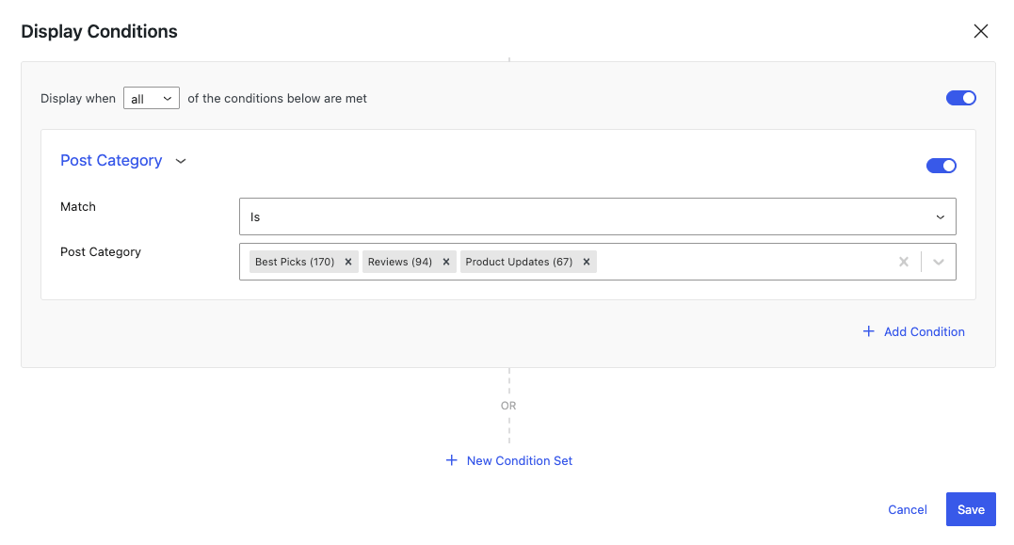This screenshot has height=545, width=1014.
Task: Open the 'all' conditions dropdown
Action: 152,98
